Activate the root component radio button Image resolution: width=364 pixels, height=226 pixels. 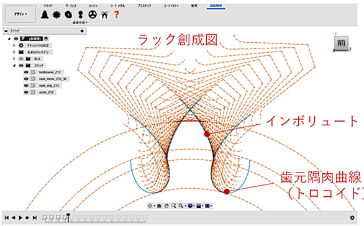coord(46,38)
